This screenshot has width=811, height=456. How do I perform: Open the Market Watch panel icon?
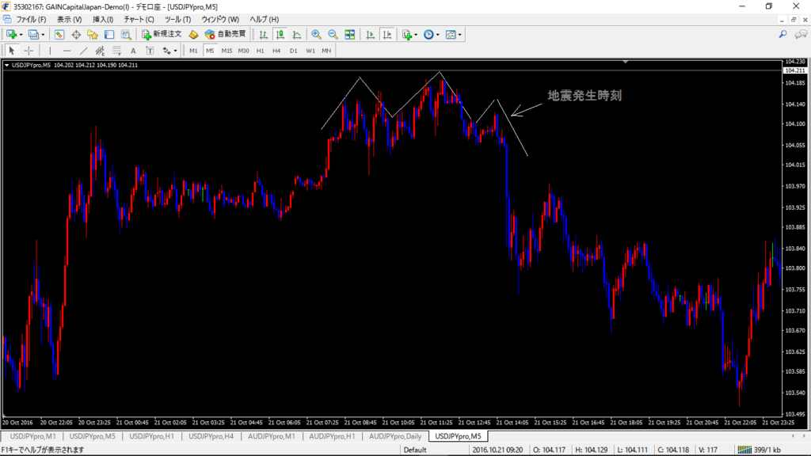(59, 35)
